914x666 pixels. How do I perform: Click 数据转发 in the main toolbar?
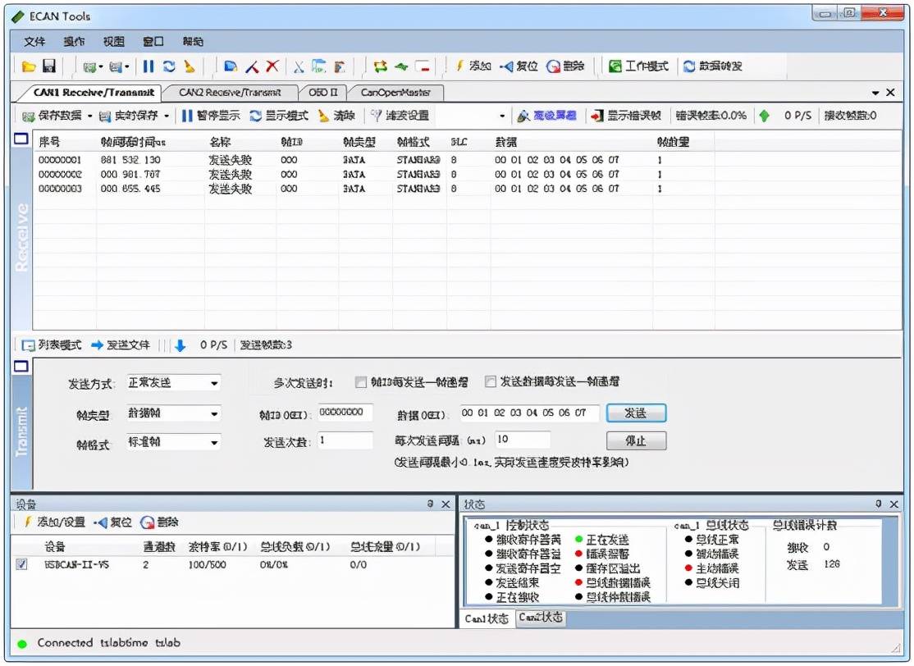pyautogui.click(x=712, y=66)
